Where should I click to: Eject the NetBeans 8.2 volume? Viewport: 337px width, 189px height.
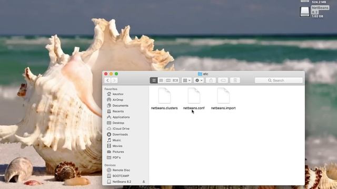[144, 182]
